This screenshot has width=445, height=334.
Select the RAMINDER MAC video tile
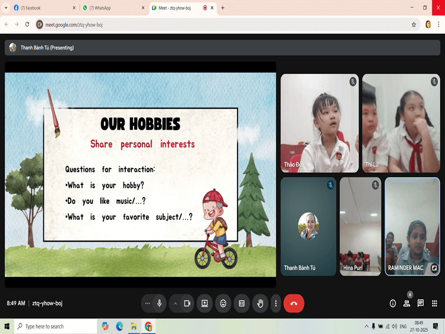[412, 226]
